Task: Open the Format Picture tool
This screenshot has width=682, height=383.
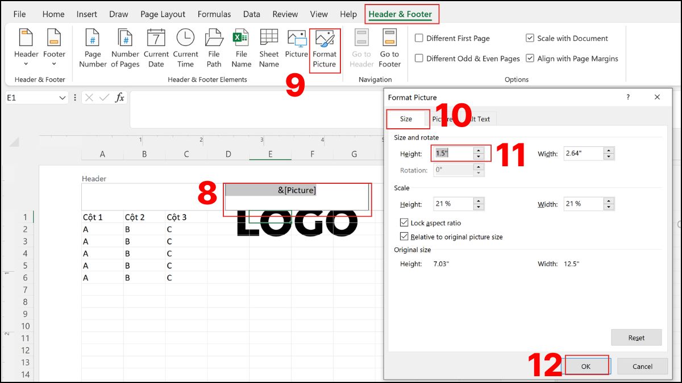Action: coord(324,48)
